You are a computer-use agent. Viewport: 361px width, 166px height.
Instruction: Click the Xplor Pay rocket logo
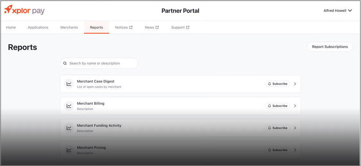[9, 10]
